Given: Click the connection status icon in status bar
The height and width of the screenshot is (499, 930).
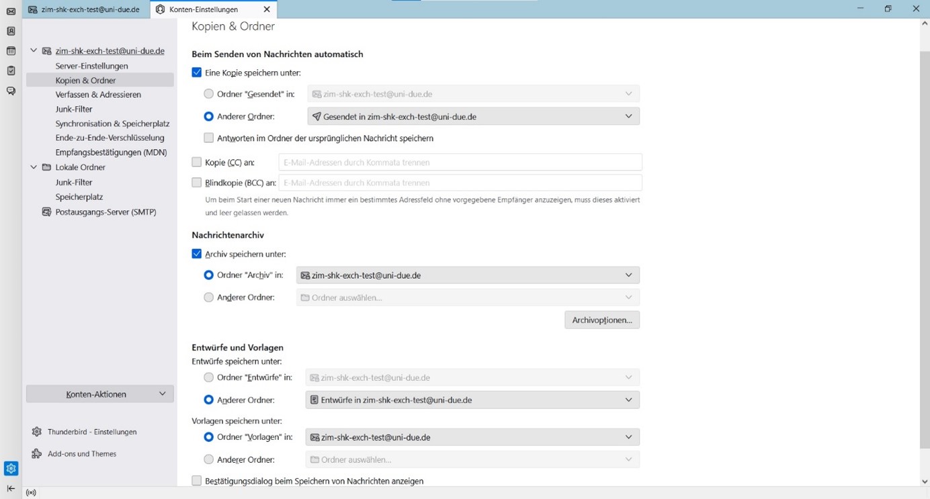Looking at the screenshot, I should [x=31, y=492].
